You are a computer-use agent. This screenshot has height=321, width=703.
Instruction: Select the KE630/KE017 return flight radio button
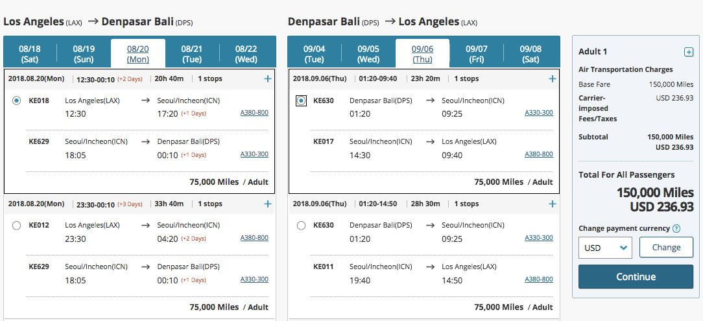tap(301, 101)
